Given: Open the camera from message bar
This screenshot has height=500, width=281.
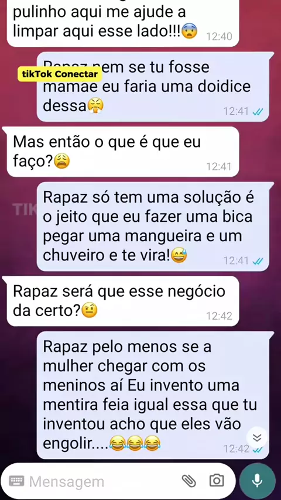Looking at the screenshot, I should point(217,480).
